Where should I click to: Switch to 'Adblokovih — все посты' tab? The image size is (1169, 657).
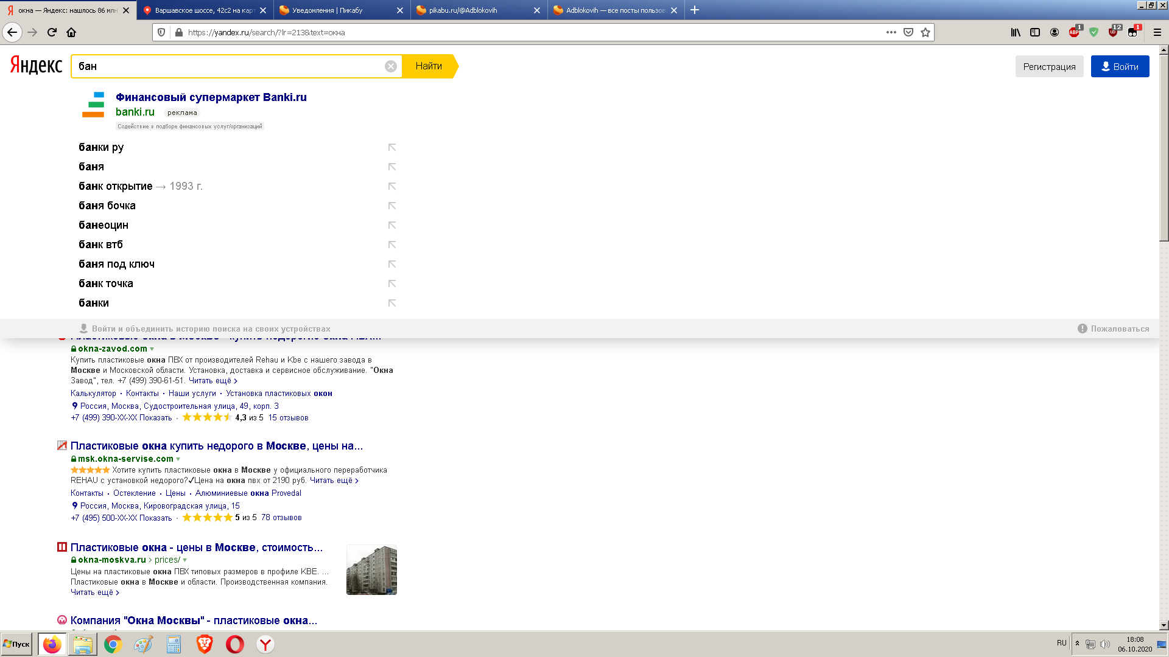point(616,10)
